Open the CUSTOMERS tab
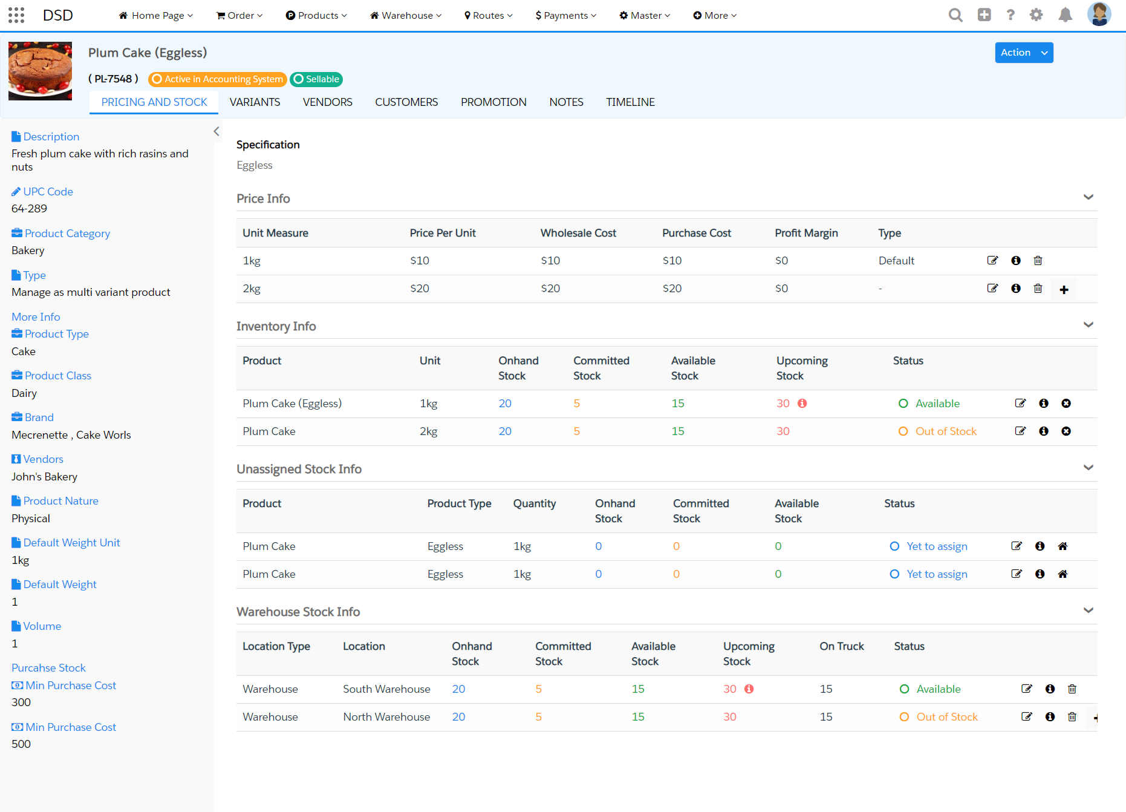The image size is (1126, 812). pos(406,102)
